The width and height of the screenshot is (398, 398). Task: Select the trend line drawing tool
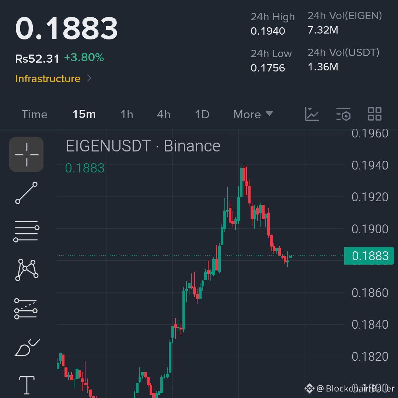[x=27, y=193]
